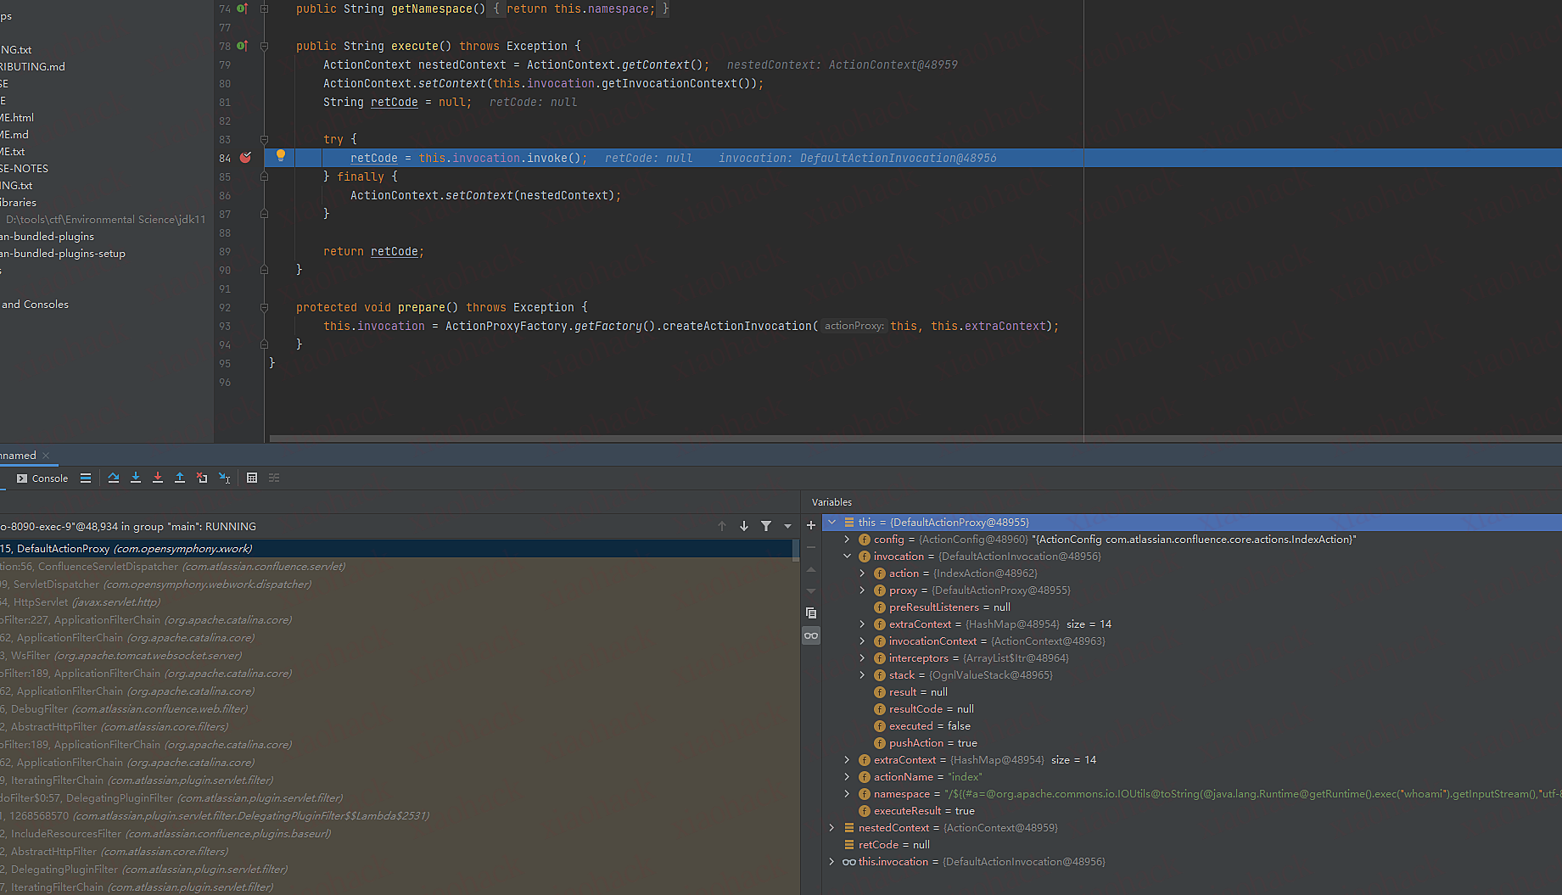The height and width of the screenshot is (895, 1562).
Task: Collapse the 'this' variable node
Action: coord(832,523)
